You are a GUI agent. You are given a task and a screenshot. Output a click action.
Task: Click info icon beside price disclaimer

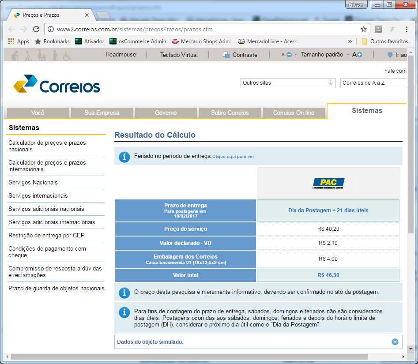click(124, 293)
